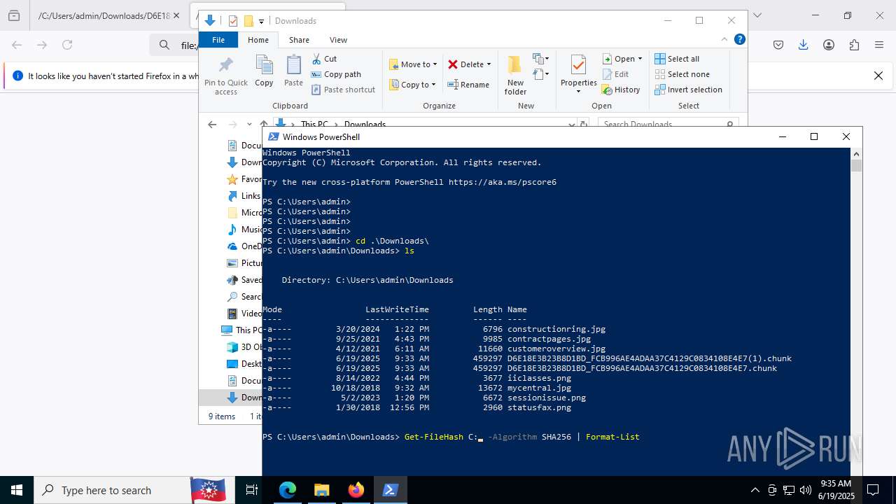Open the Open button dropdown arrow
Image resolution: width=896 pixels, height=504 pixels.
click(x=640, y=59)
